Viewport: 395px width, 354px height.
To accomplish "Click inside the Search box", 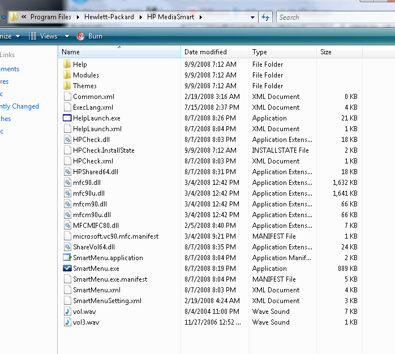I will click(336, 18).
